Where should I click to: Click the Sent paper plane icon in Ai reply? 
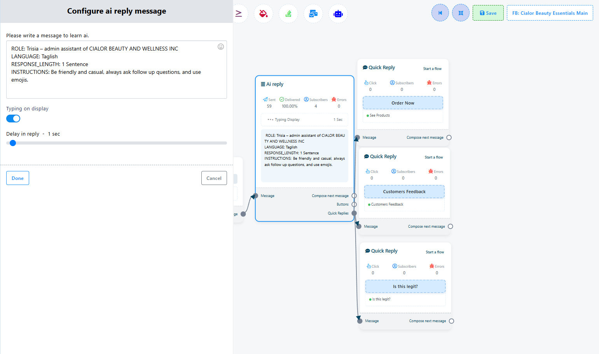coord(265,99)
